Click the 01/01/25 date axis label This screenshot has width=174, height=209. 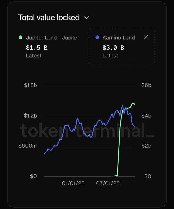[73, 183]
